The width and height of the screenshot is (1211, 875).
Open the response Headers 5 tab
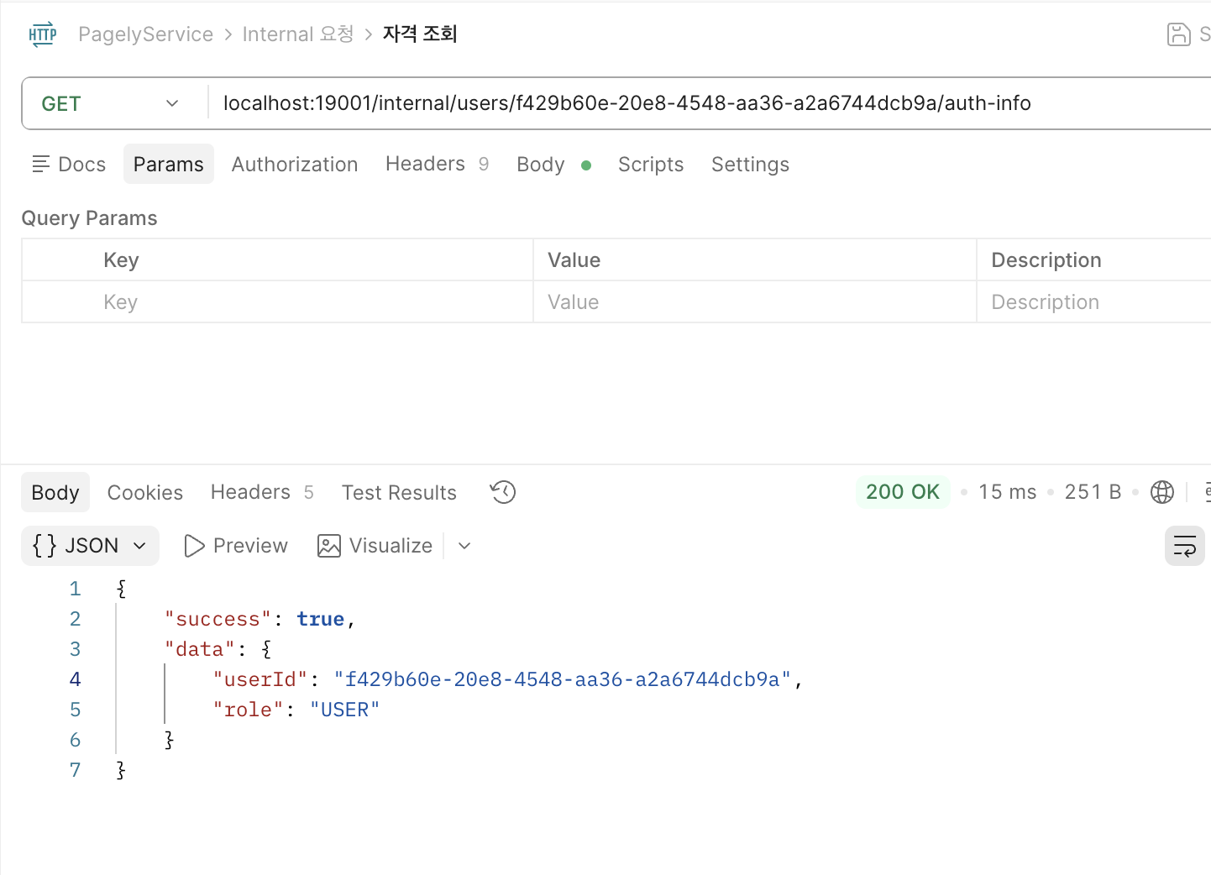[263, 492]
